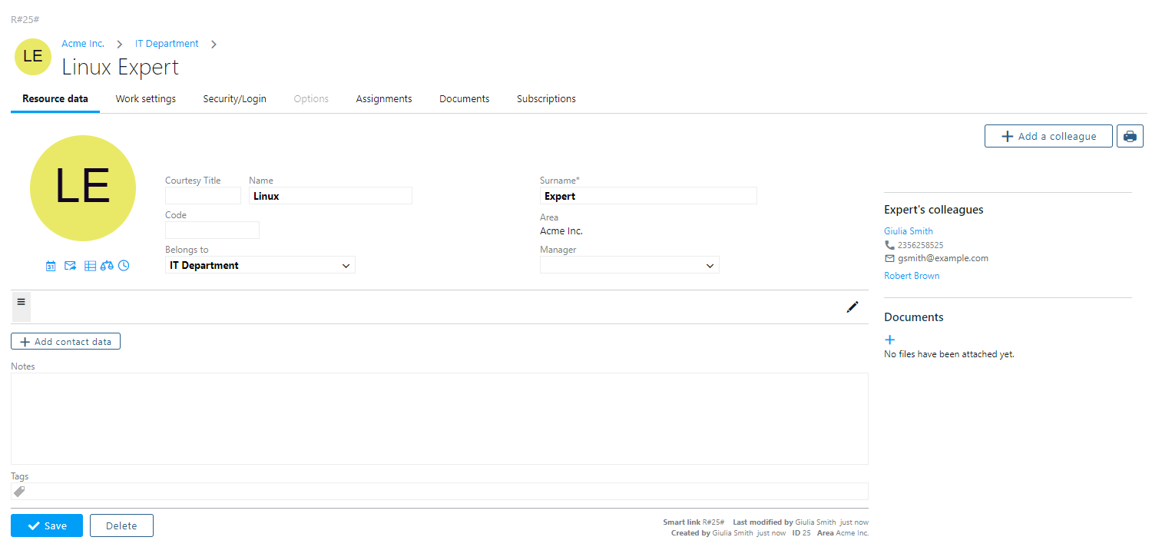The width and height of the screenshot is (1162, 547).
Task: Open Giulia Smith colleague link
Action: (908, 231)
